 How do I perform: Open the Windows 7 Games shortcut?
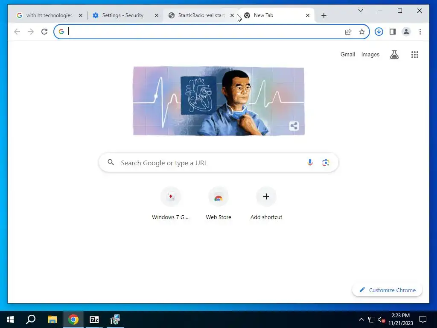pos(170,204)
